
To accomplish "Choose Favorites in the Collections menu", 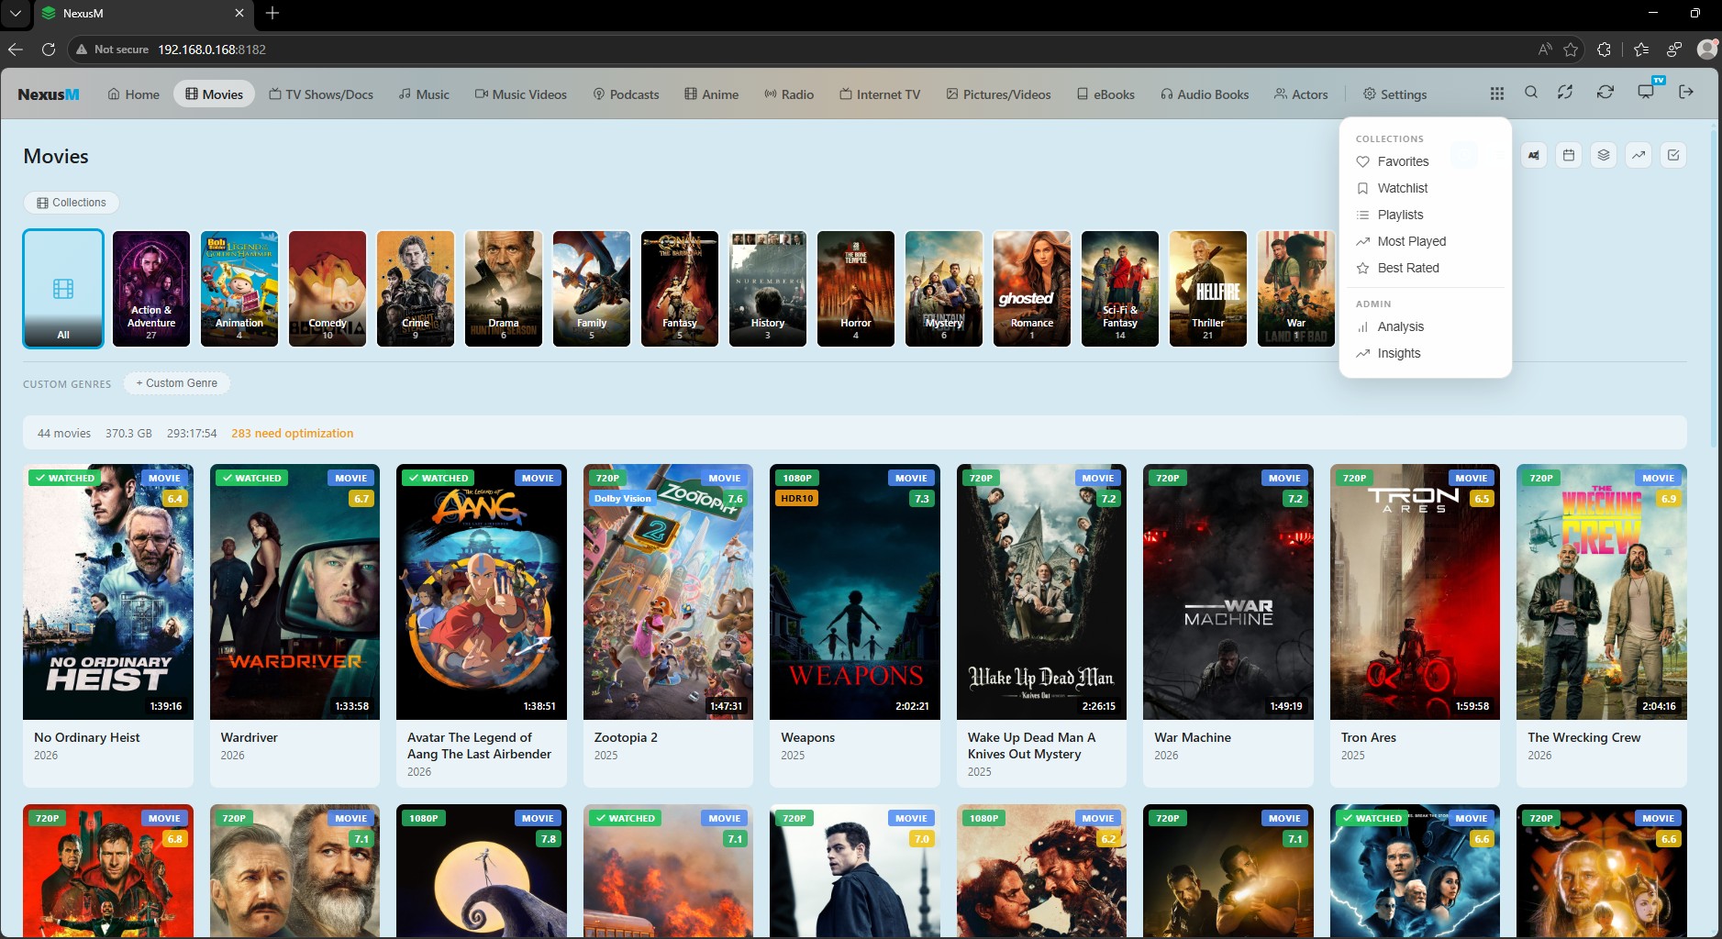I will coord(1426,161).
